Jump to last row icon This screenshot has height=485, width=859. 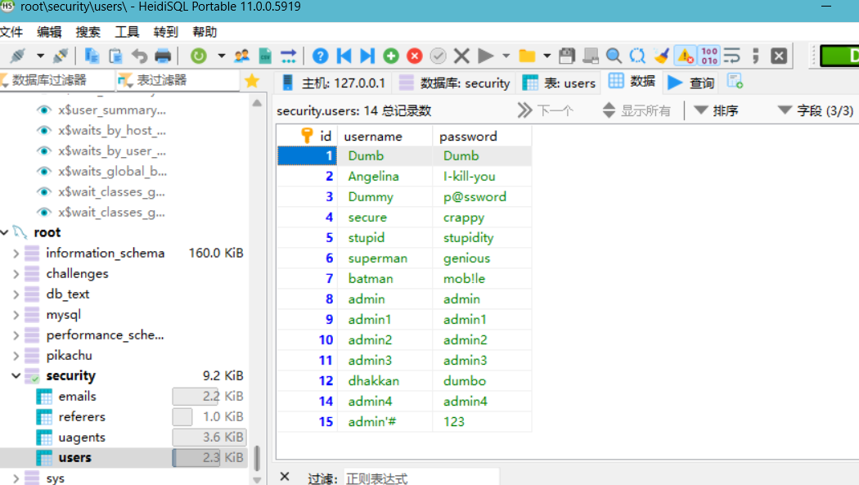(367, 56)
